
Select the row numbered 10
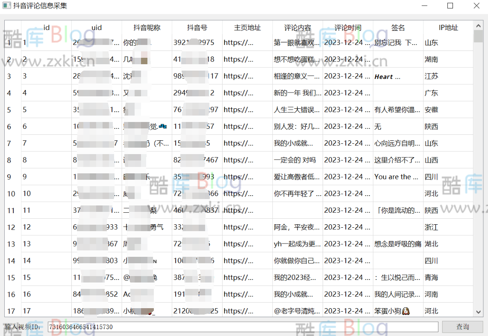(x=12, y=193)
